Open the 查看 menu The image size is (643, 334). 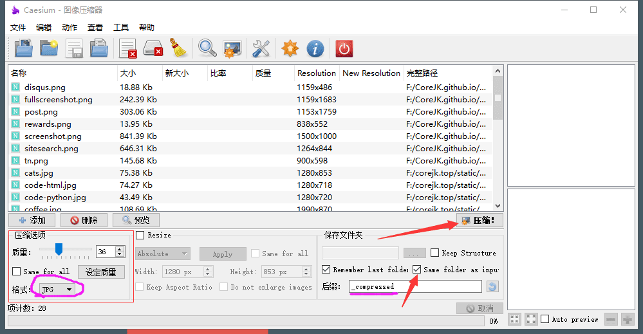click(95, 28)
